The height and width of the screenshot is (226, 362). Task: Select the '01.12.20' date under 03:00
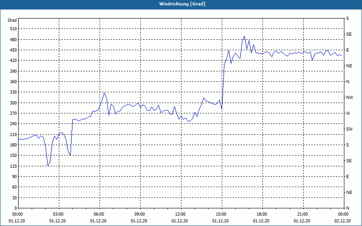(x=57, y=221)
